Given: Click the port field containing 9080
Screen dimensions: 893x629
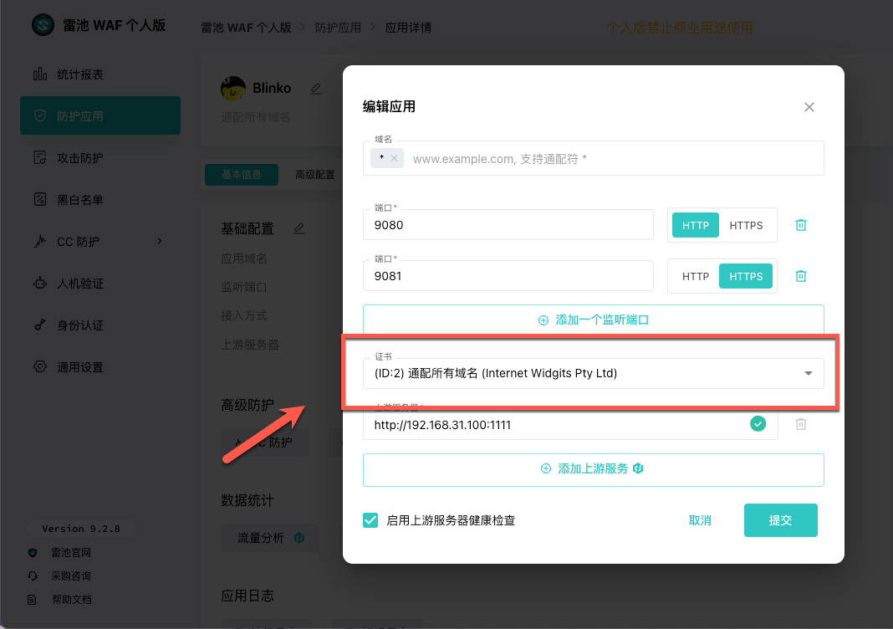Looking at the screenshot, I should click(x=508, y=225).
